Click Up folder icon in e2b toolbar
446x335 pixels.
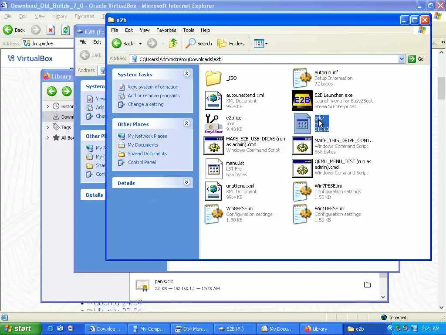tap(173, 43)
